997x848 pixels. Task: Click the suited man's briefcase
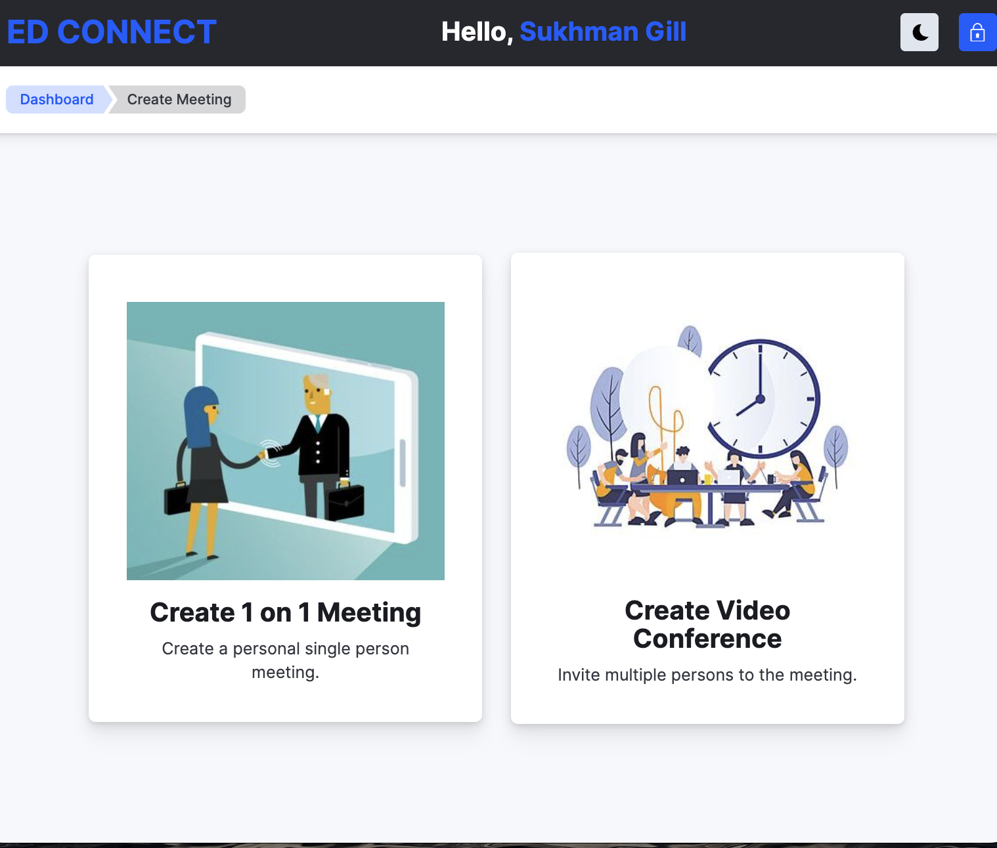click(x=345, y=502)
